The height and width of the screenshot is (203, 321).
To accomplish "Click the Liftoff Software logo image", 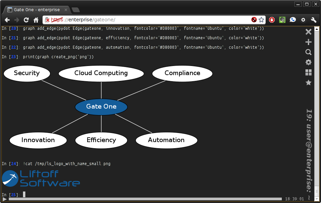I will click(41, 178).
